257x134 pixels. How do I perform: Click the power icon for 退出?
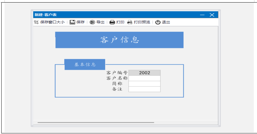click(158, 22)
